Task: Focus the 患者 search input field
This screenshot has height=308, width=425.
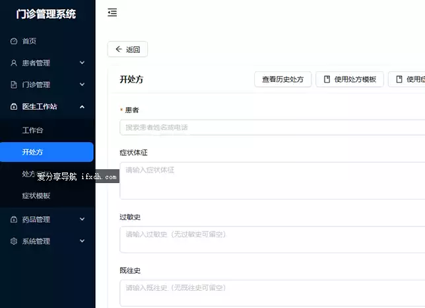Action: click(273, 128)
